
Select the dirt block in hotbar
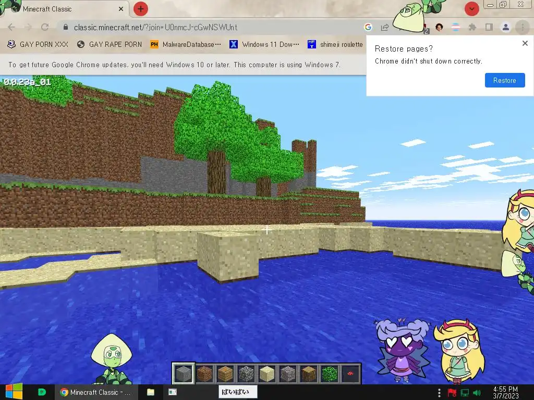click(x=204, y=373)
